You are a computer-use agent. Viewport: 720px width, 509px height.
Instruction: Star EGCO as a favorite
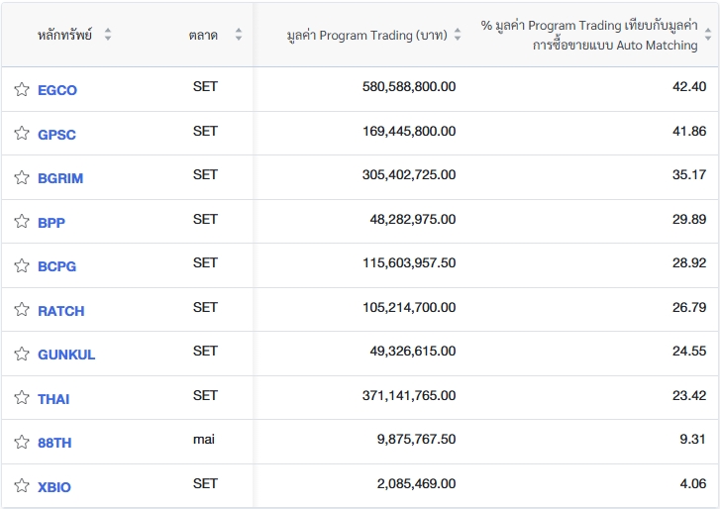(22, 89)
